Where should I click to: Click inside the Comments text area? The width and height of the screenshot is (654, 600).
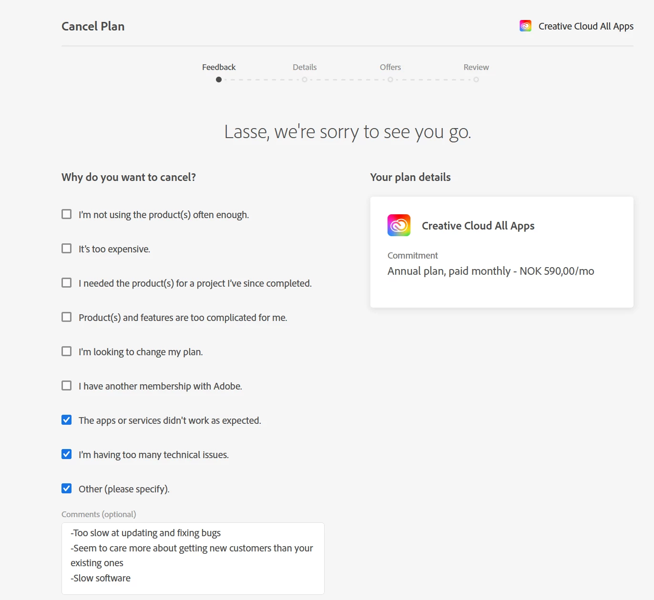193,558
